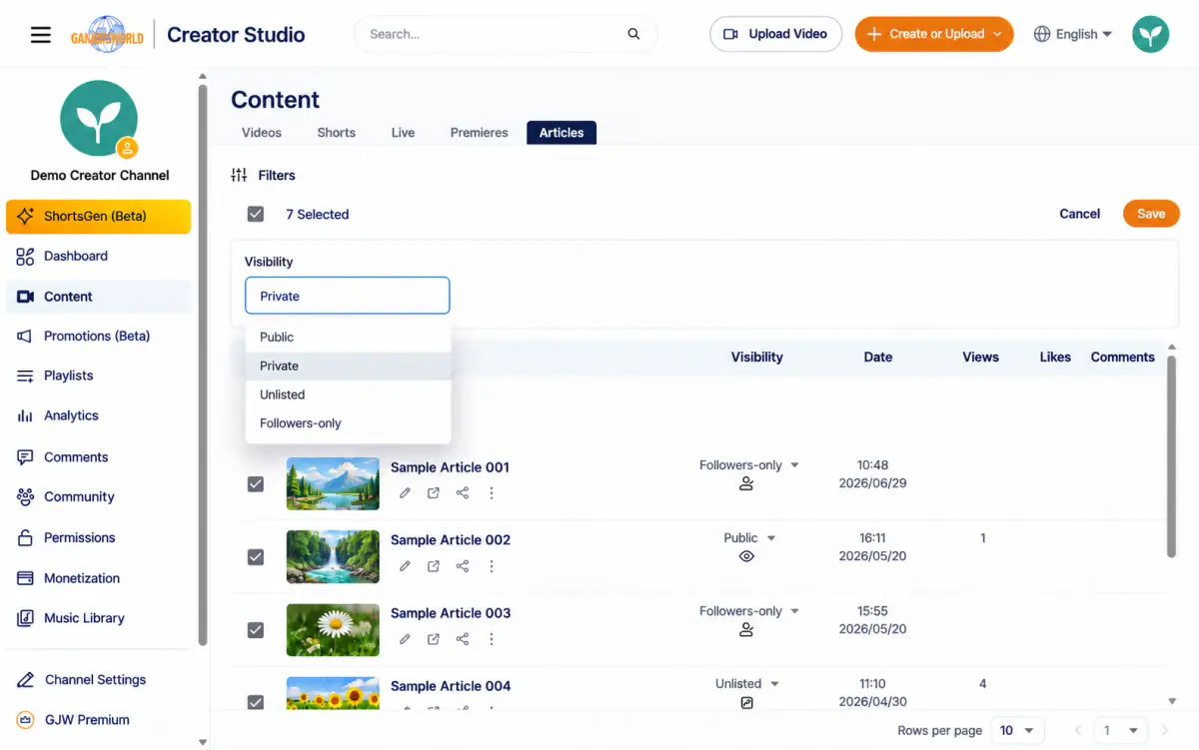The height and width of the screenshot is (750, 1199).
Task: Share Sample Article 002
Action: (x=463, y=566)
